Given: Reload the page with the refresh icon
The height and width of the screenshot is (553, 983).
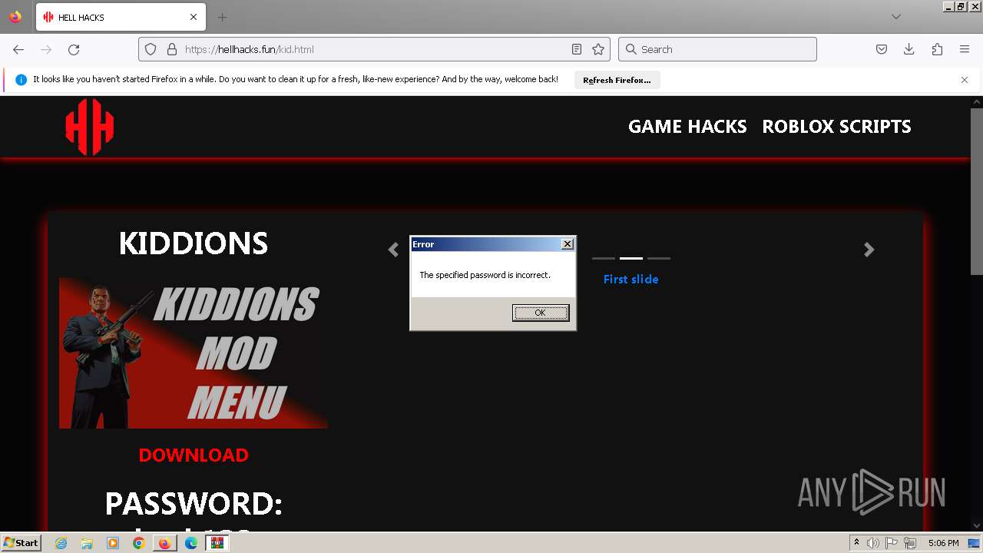Looking at the screenshot, I should click(74, 49).
